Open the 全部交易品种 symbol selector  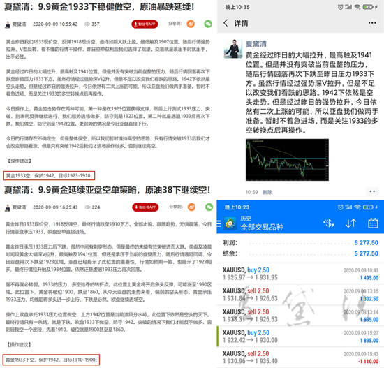point(262,227)
